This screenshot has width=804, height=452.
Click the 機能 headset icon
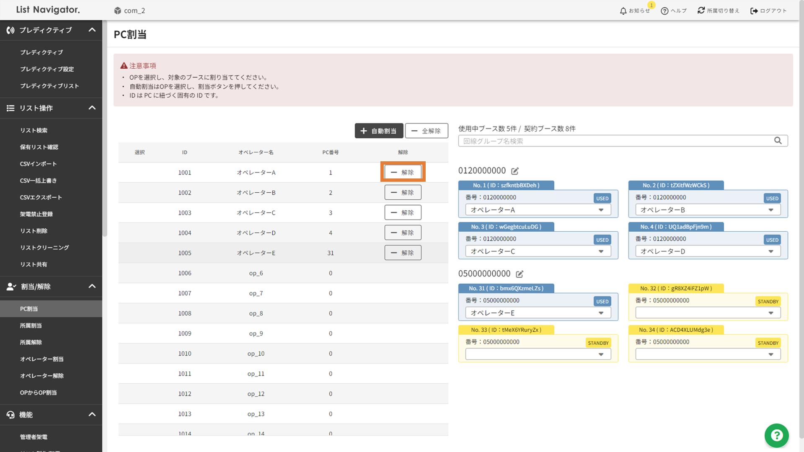(10, 415)
